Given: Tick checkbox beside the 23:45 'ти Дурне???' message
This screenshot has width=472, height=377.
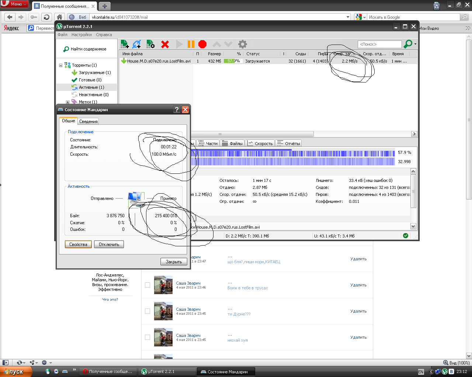Looking at the screenshot, I should click(147, 311).
